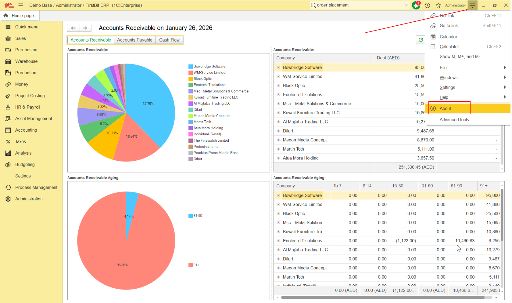Viewport: 512px width, 303px height.
Task: Open the Calculator from menu
Action: pos(449,47)
